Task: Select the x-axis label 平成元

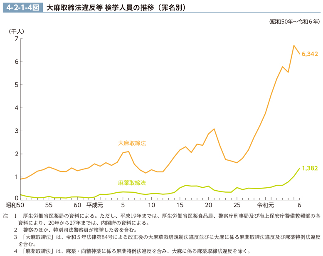Action: coord(94,205)
